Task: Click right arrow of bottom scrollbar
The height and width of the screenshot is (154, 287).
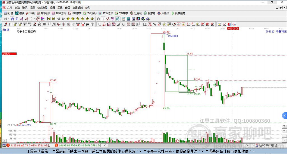Action: 247,145
